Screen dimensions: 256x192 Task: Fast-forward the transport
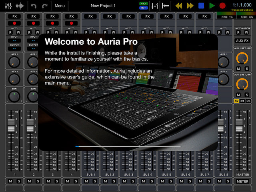(190, 6)
